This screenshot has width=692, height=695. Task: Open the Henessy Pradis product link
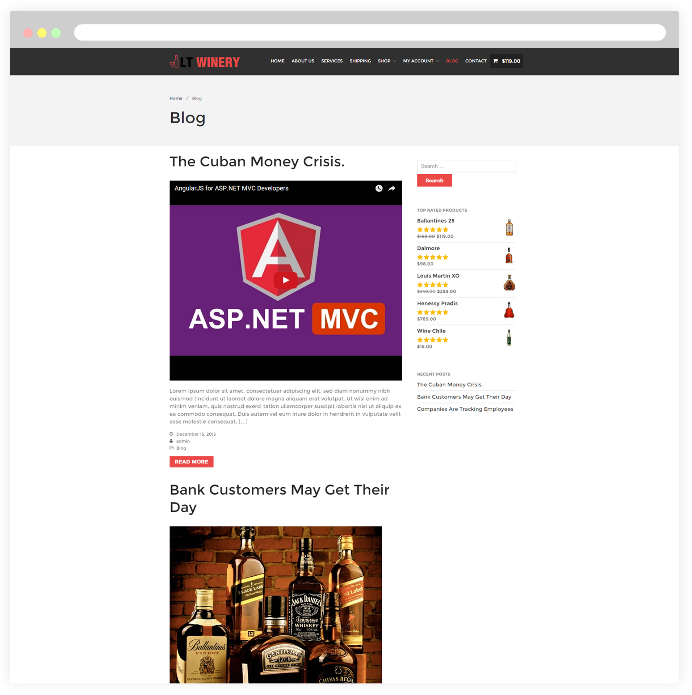437,303
